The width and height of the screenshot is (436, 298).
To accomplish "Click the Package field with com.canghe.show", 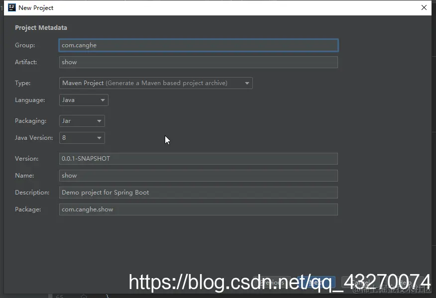I will 199,209.
